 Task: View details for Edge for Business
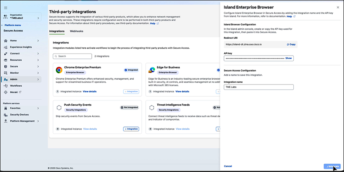click(x=182, y=91)
